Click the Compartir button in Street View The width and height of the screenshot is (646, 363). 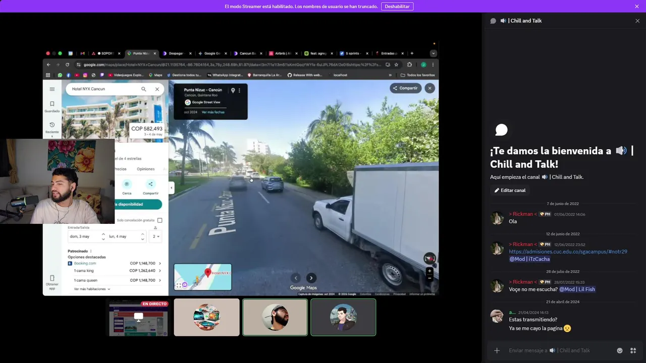[x=405, y=88]
